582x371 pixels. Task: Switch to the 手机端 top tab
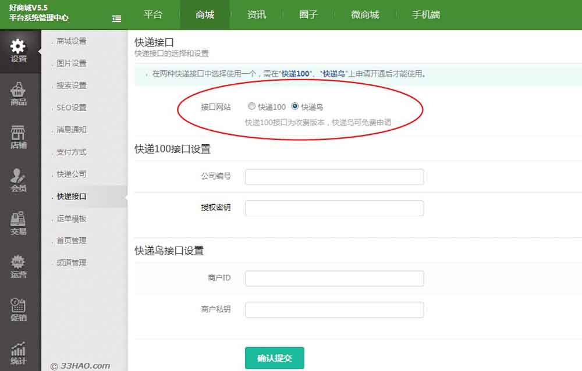click(426, 15)
